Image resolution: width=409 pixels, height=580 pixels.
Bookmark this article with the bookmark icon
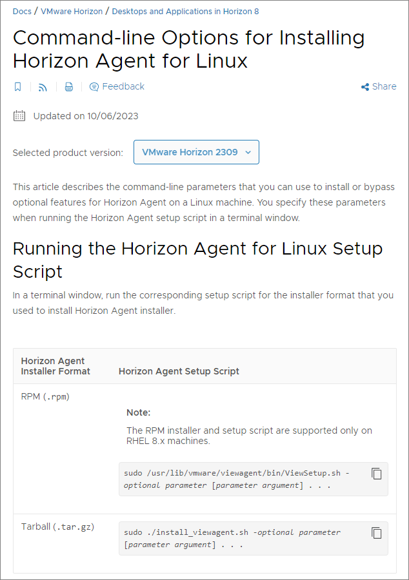[x=18, y=87]
